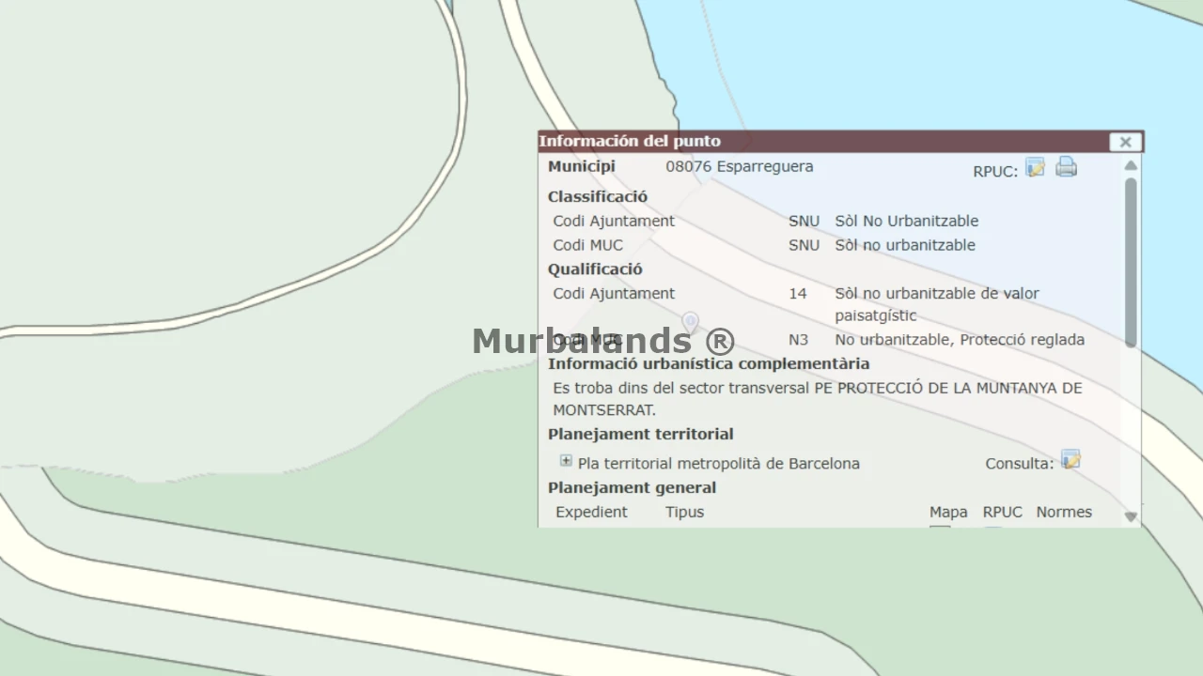This screenshot has width=1203, height=676.
Task: Click the 'RPUC:' label next to the document icon
Action: (995, 172)
